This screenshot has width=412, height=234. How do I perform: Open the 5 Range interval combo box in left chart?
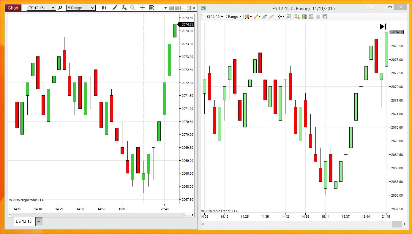81,8
